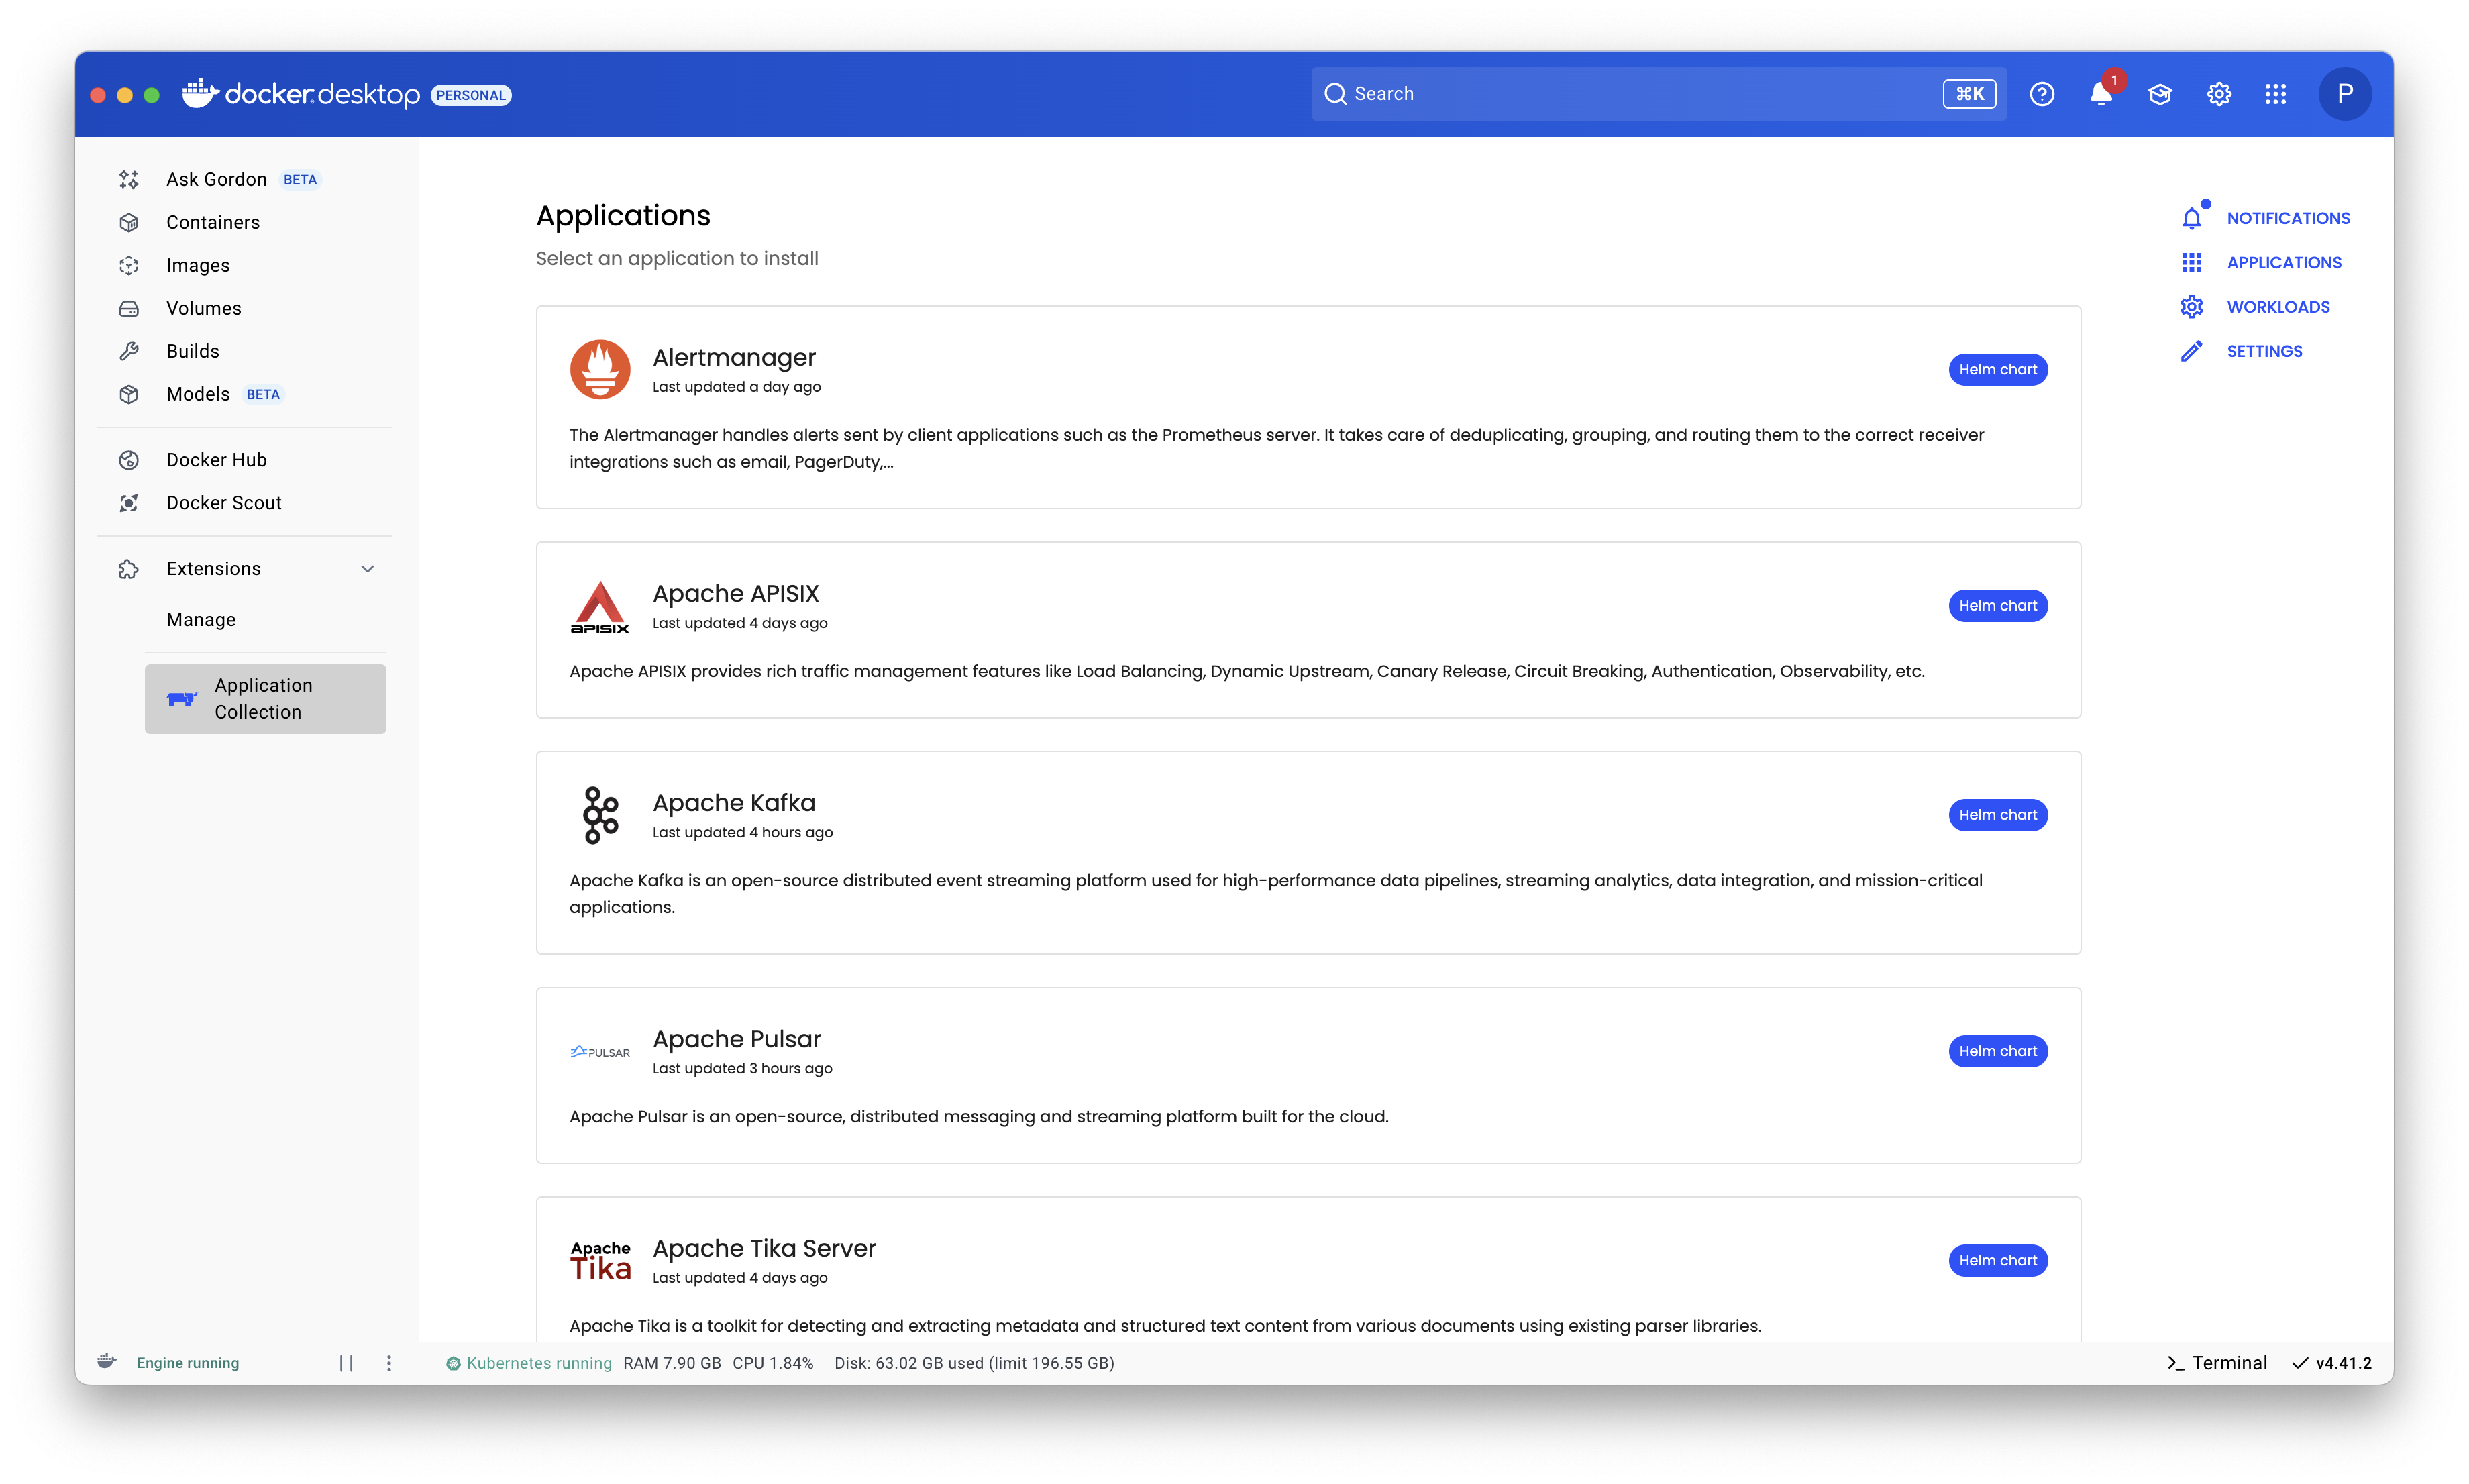Click the Docker Scout sidebar icon

(129, 503)
